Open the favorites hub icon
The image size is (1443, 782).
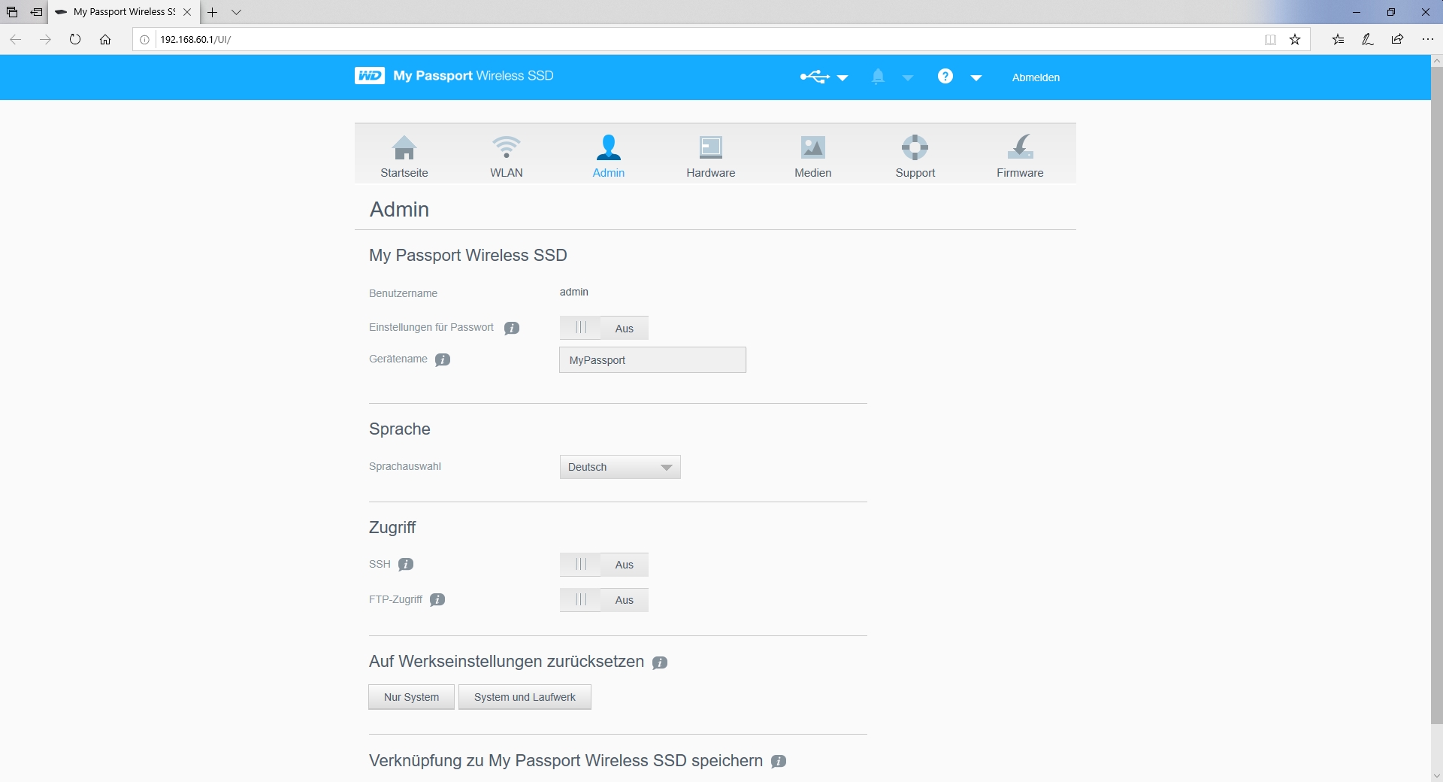[1339, 40]
